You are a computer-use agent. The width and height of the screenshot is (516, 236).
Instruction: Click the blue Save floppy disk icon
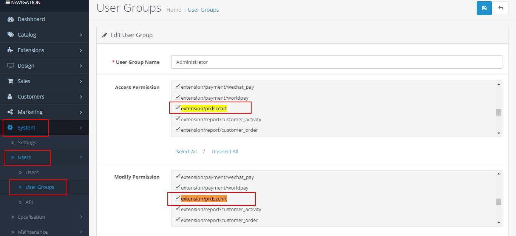coord(484,8)
